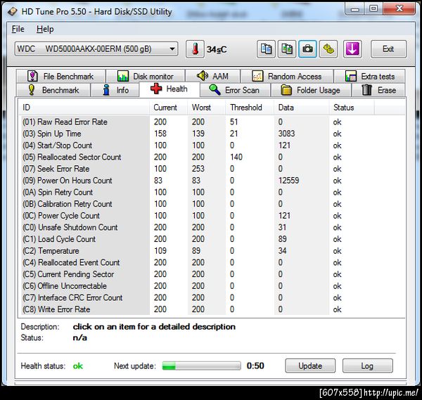Viewport: 422px width, 400px height.
Task: Click the ID column header
Action: [84, 108]
